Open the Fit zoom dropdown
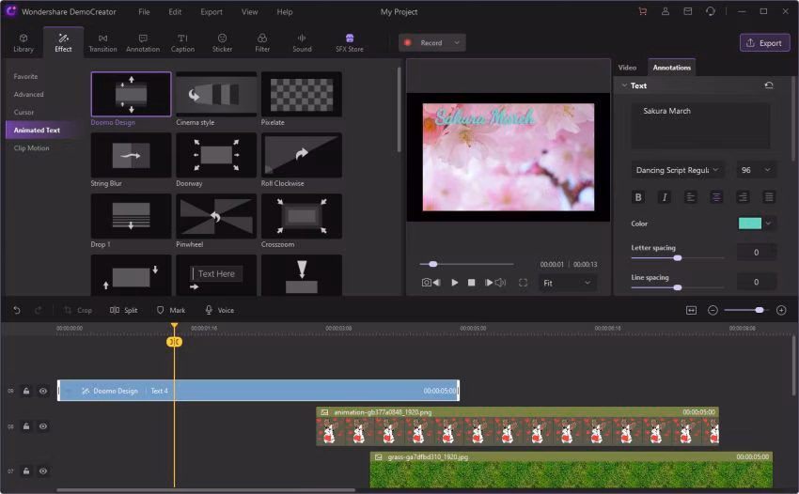The image size is (799, 494). point(568,283)
